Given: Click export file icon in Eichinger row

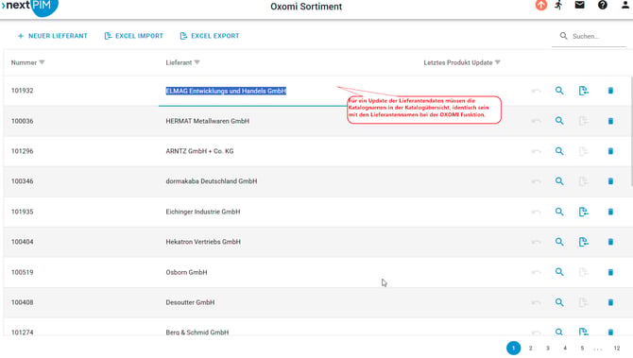Looking at the screenshot, I should pos(583,212).
